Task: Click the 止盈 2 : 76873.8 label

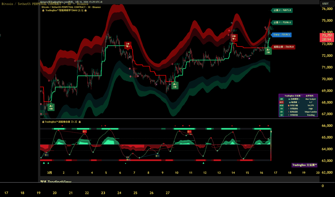Action: (282, 10)
